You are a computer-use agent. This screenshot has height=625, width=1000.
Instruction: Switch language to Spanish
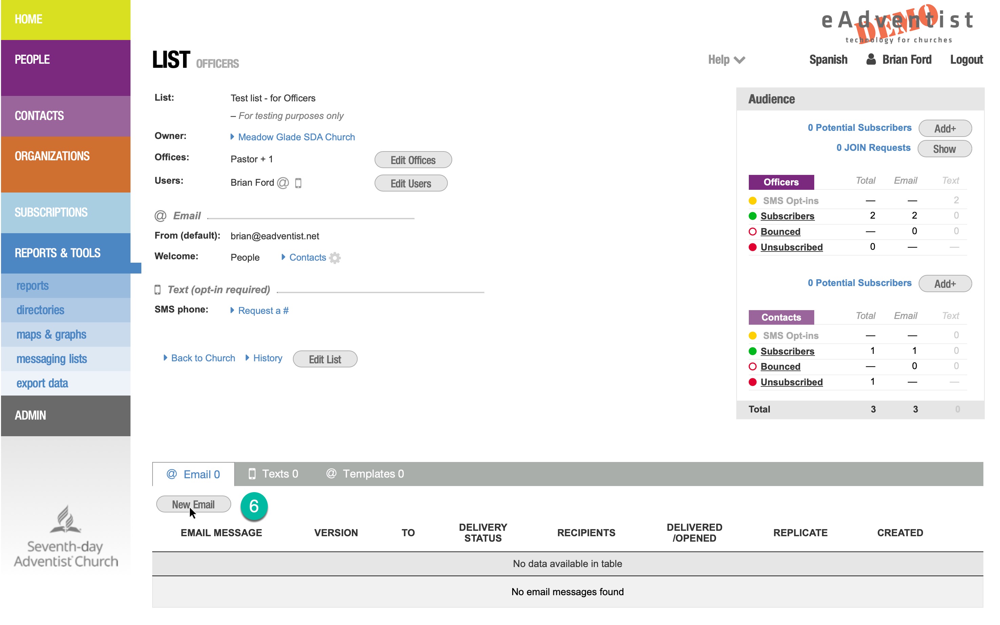827,60
